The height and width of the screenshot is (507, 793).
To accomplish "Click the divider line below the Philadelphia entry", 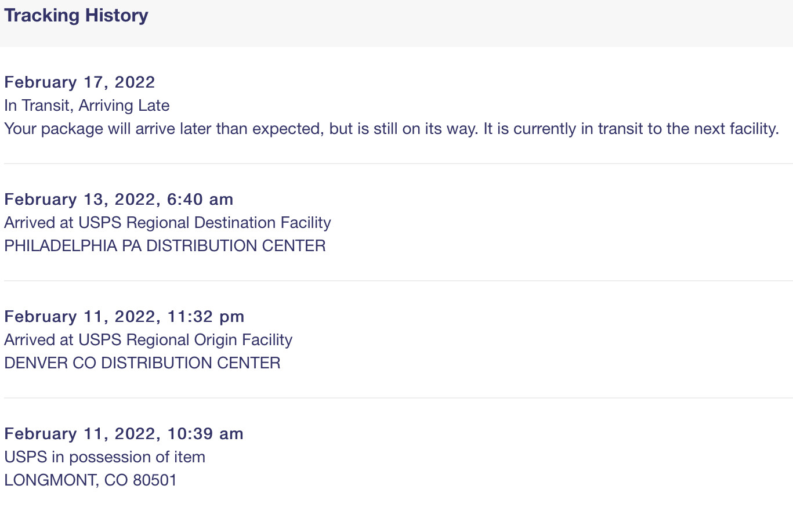I will click(398, 281).
